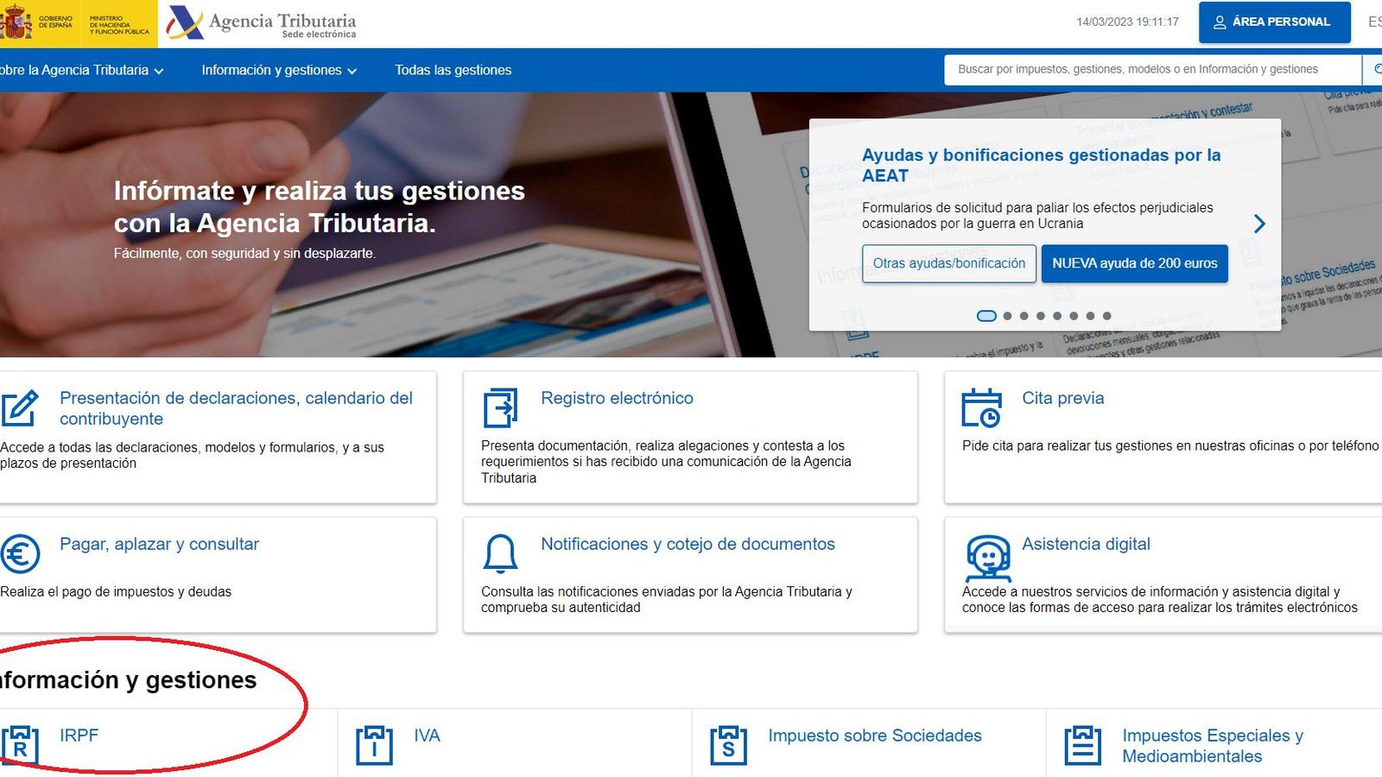Open Todas las gestiones
Screen dimensions: 1382x777
click(x=453, y=70)
